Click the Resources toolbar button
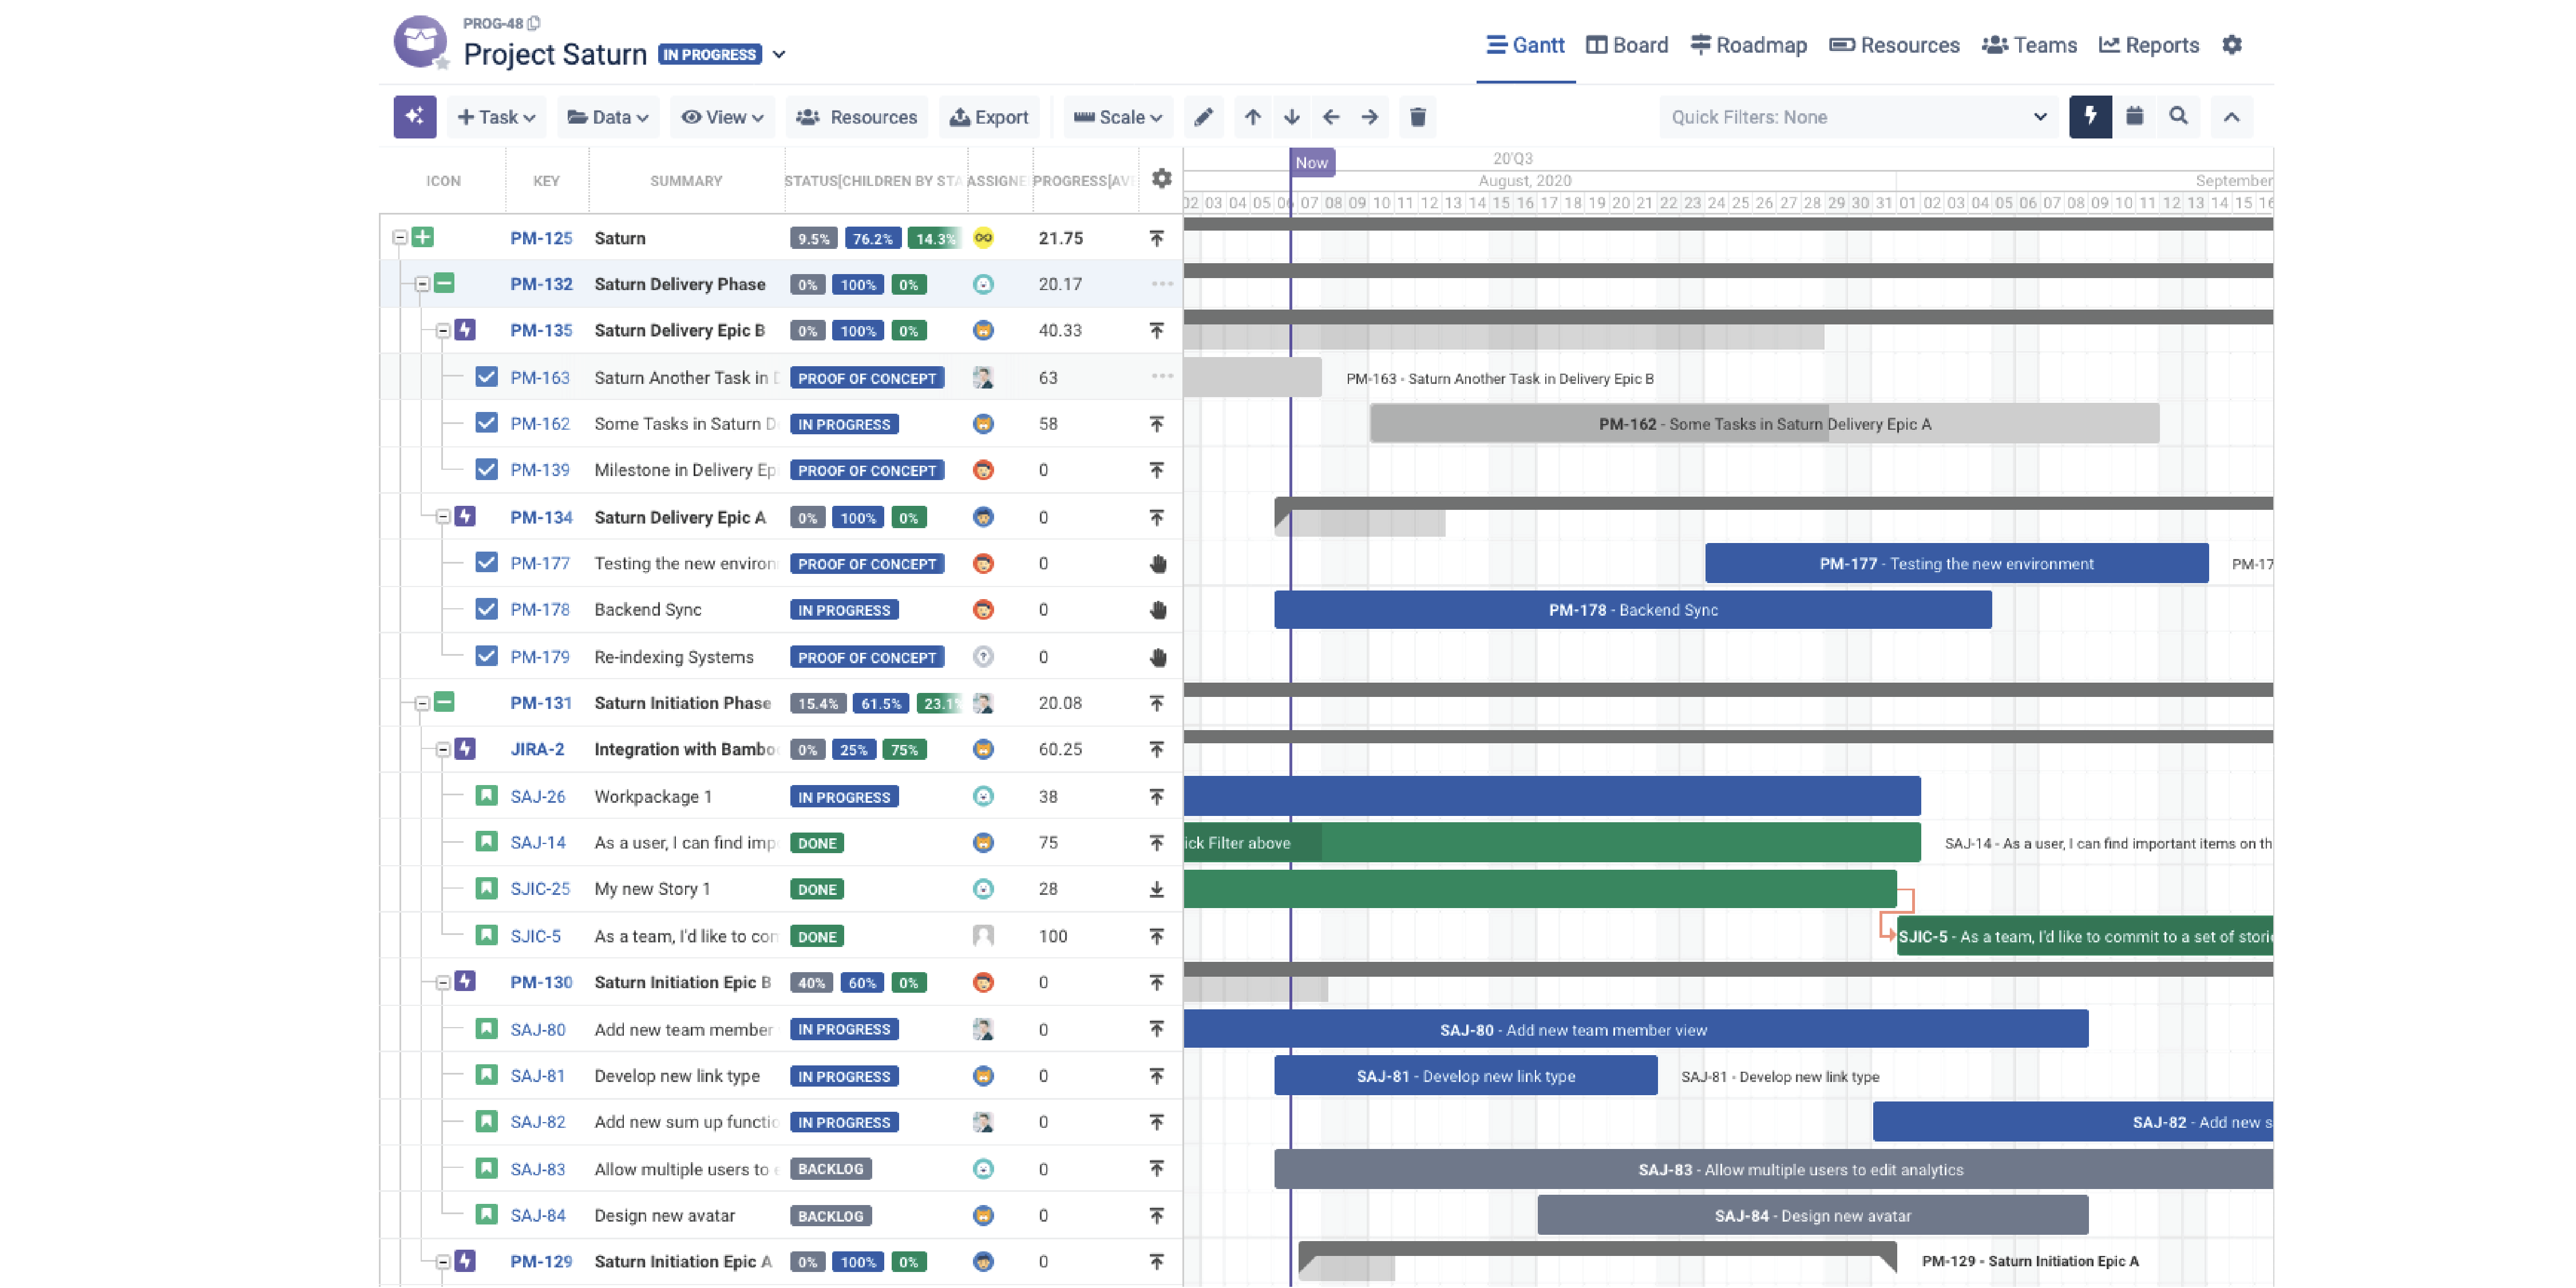 point(856,117)
